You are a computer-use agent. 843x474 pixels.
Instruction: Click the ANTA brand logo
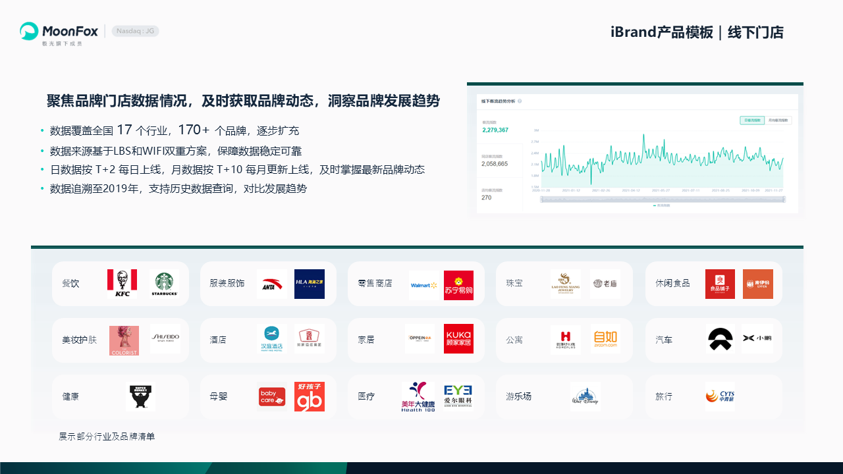[271, 284]
